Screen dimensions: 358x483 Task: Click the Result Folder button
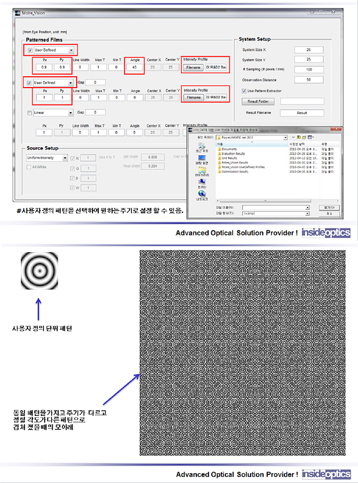point(258,101)
